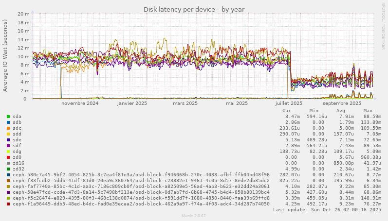Viewport: 388px width, 221px height.
Task: Click the ceph-faf7740a osd-block legend entry
Action: pos(141,187)
